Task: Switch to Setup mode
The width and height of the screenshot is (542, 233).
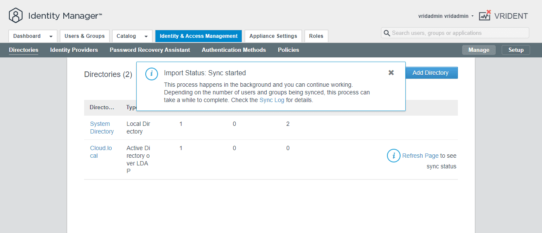Action: coord(516,50)
